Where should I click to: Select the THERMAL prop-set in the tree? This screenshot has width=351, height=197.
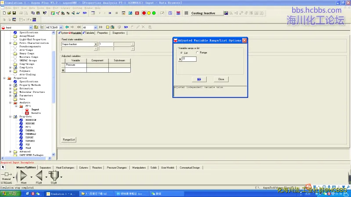pyautogui.click(x=30, y=130)
